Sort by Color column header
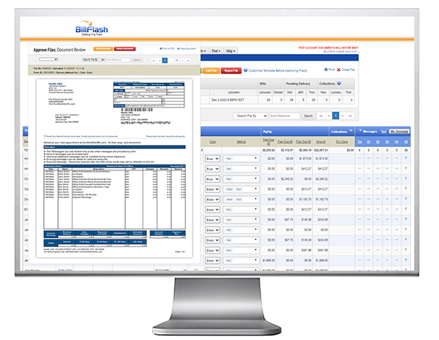The height and width of the screenshot is (340, 439). click(213, 142)
